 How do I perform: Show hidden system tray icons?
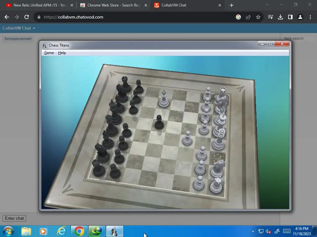pyautogui.click(x=253, y=231)
